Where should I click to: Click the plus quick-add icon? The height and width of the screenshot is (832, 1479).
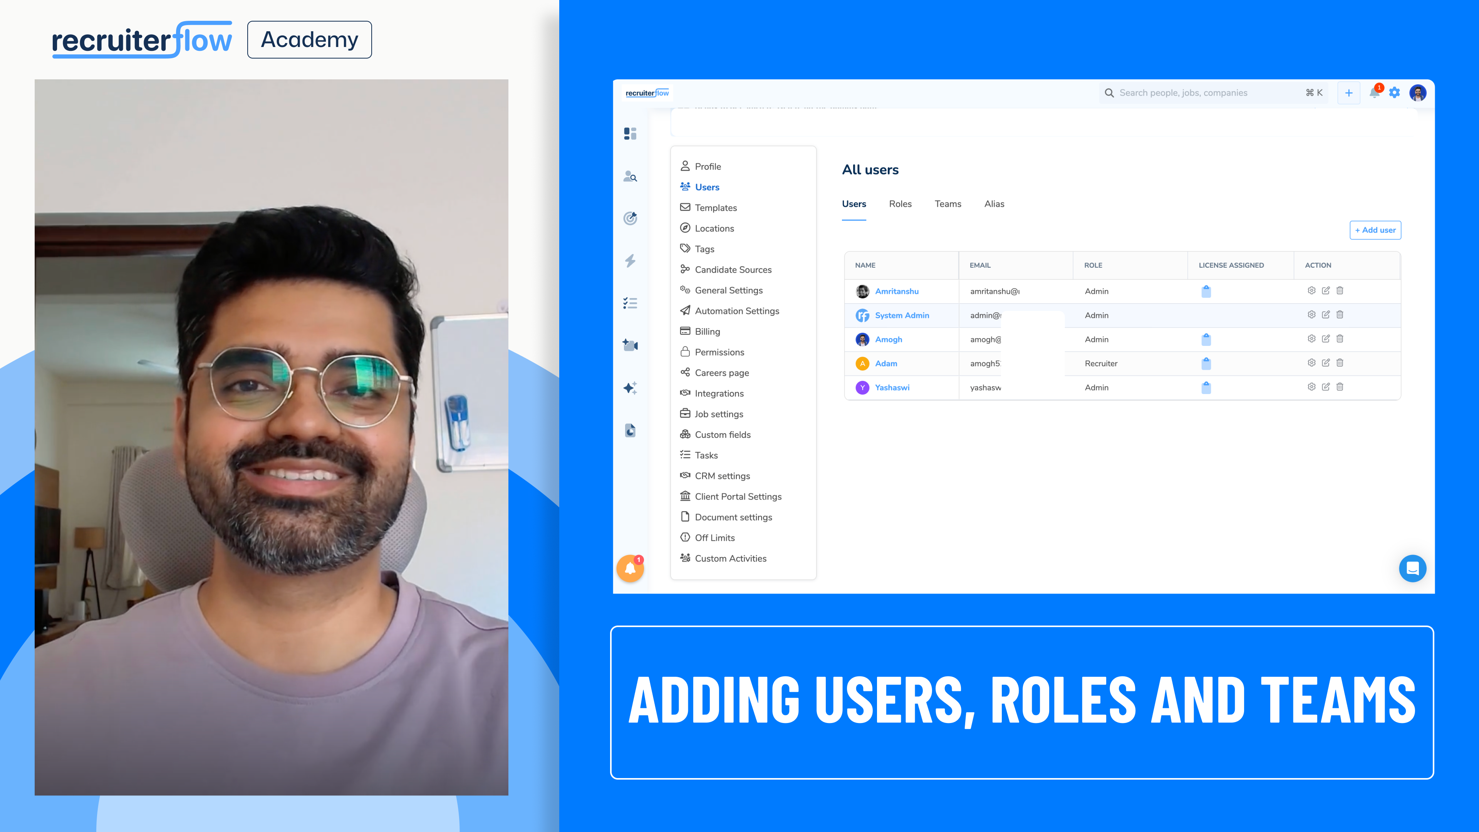click(x=1349, y=93)
